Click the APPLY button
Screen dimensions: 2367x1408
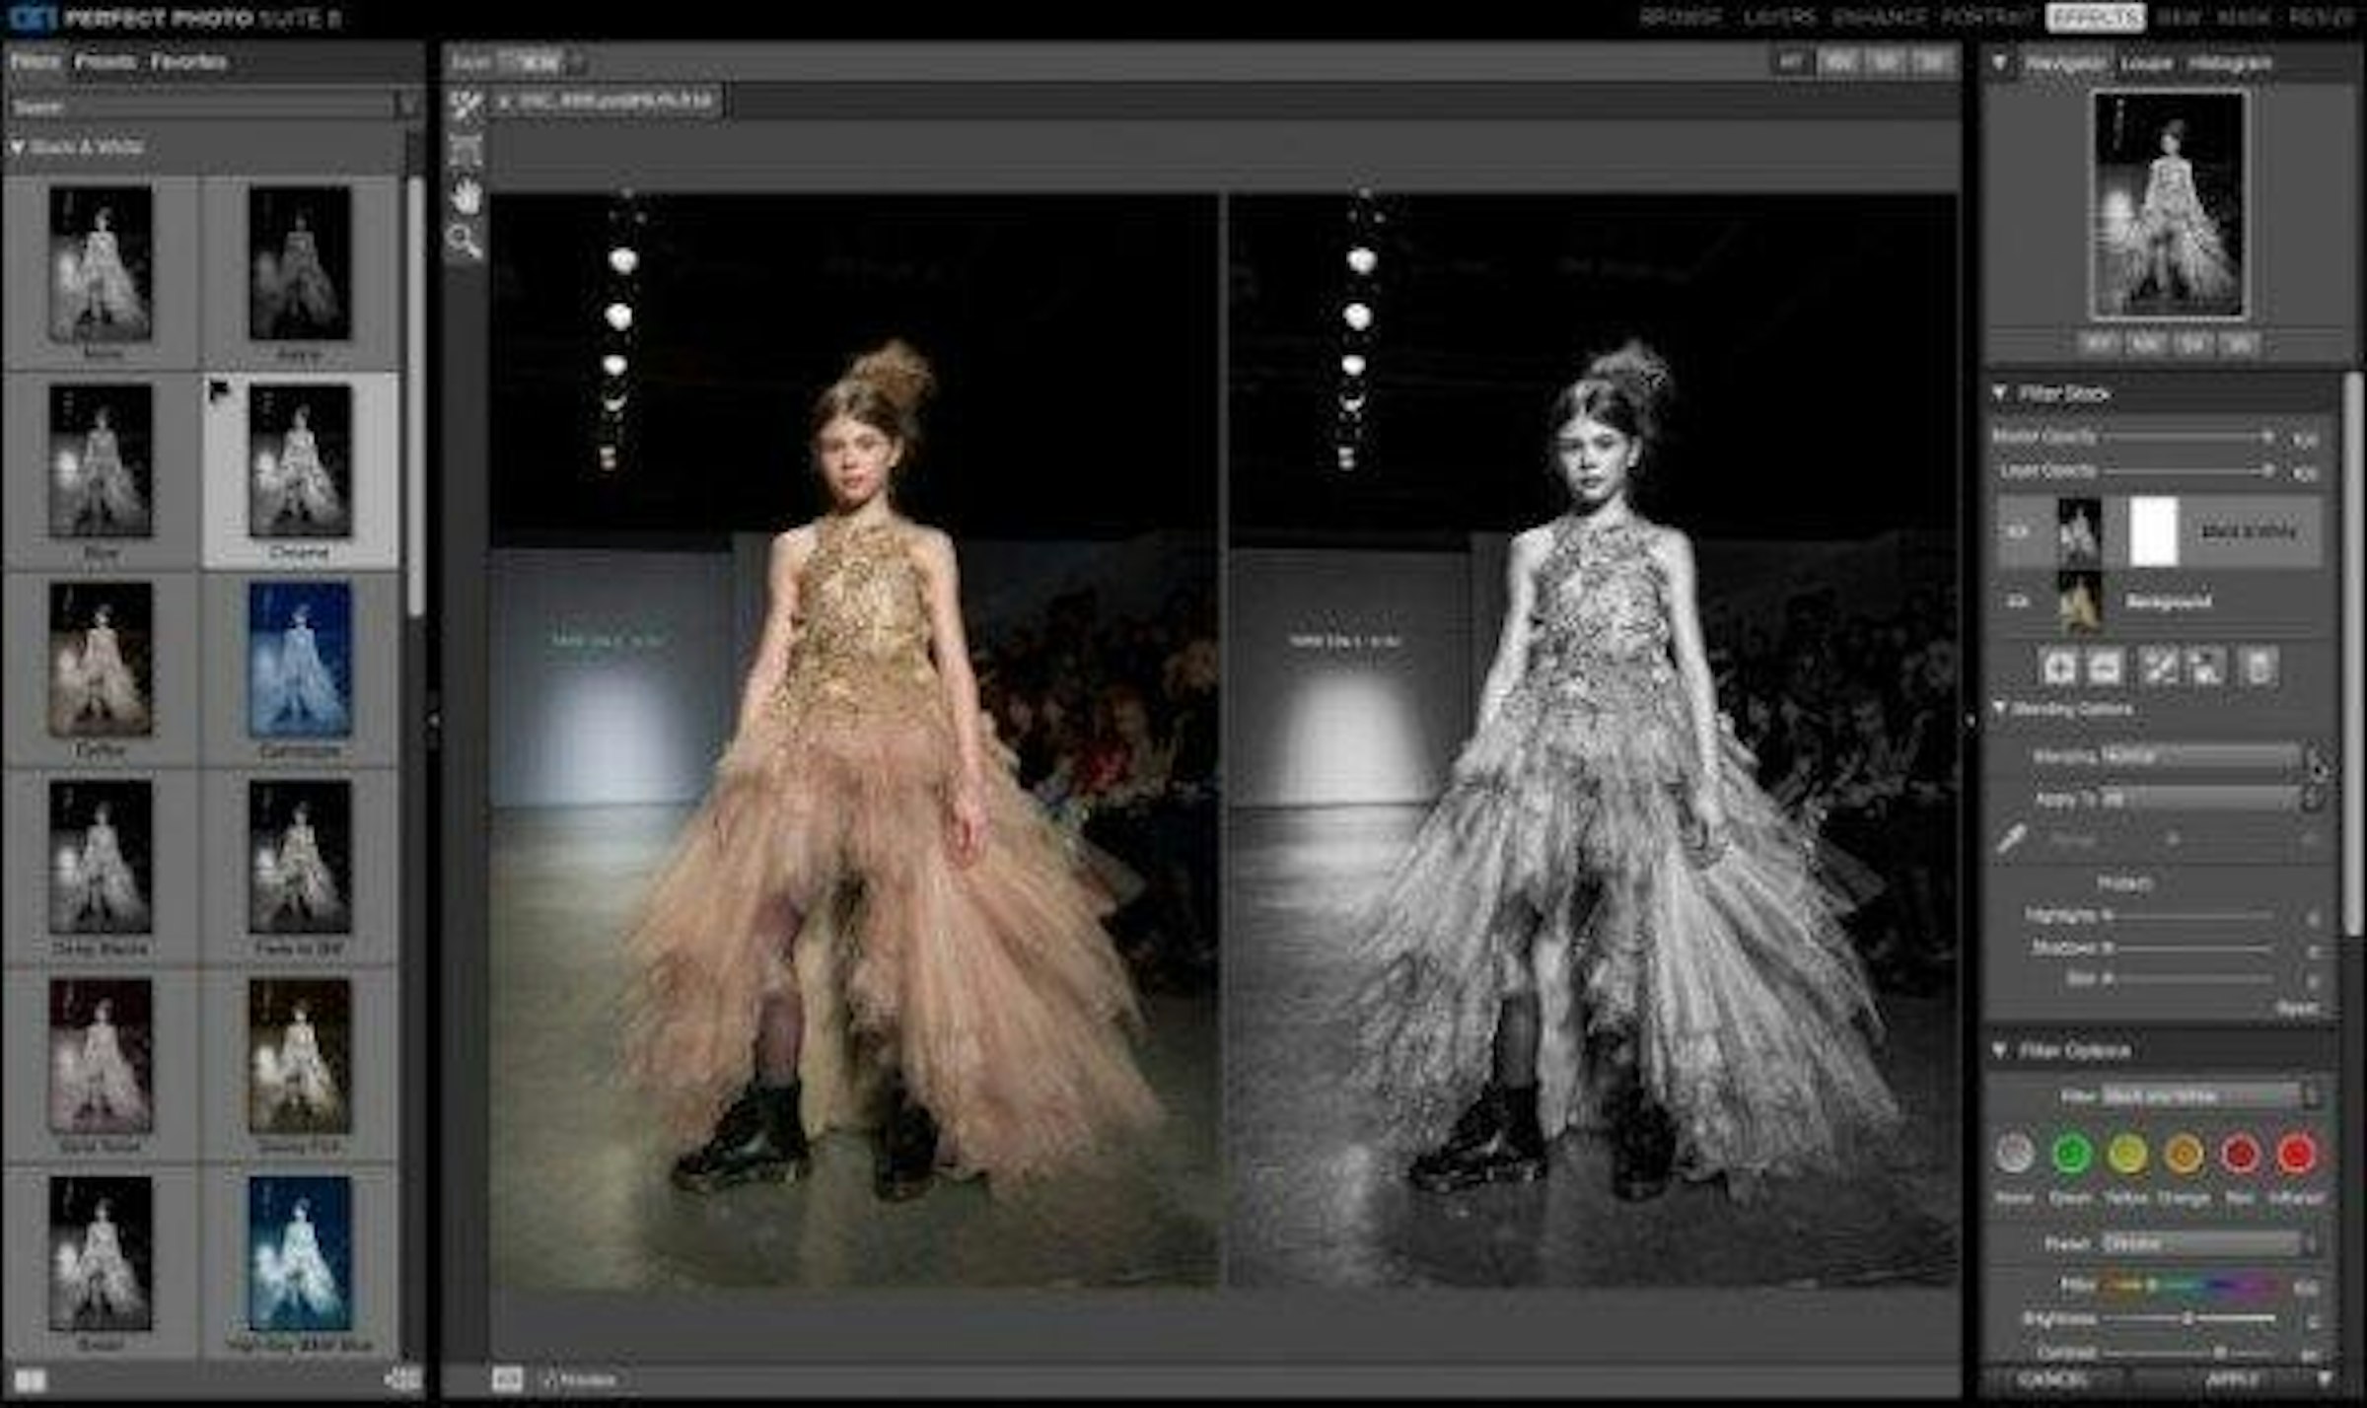click(2231, 1378)
